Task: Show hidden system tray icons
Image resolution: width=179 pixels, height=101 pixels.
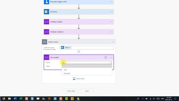Action: pos(143,98)
